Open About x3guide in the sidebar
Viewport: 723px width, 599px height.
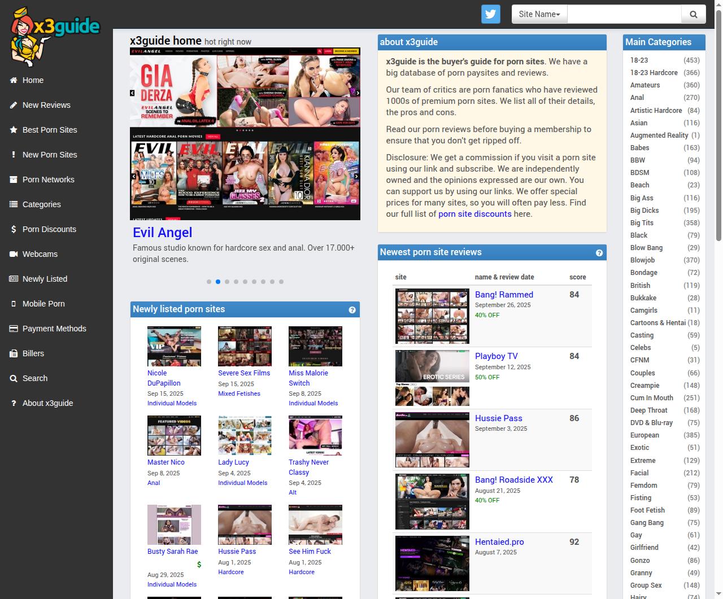(47, 403)
